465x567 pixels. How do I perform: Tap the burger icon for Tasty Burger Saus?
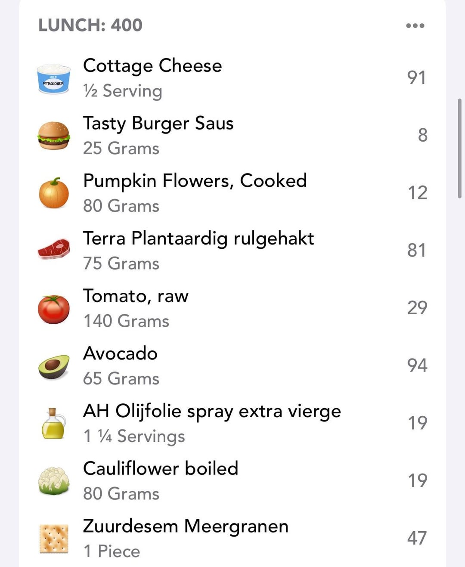coord(53,136)
